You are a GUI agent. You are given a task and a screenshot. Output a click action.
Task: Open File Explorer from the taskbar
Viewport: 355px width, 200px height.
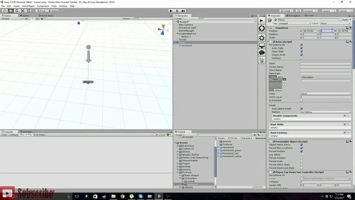[113, 196]
